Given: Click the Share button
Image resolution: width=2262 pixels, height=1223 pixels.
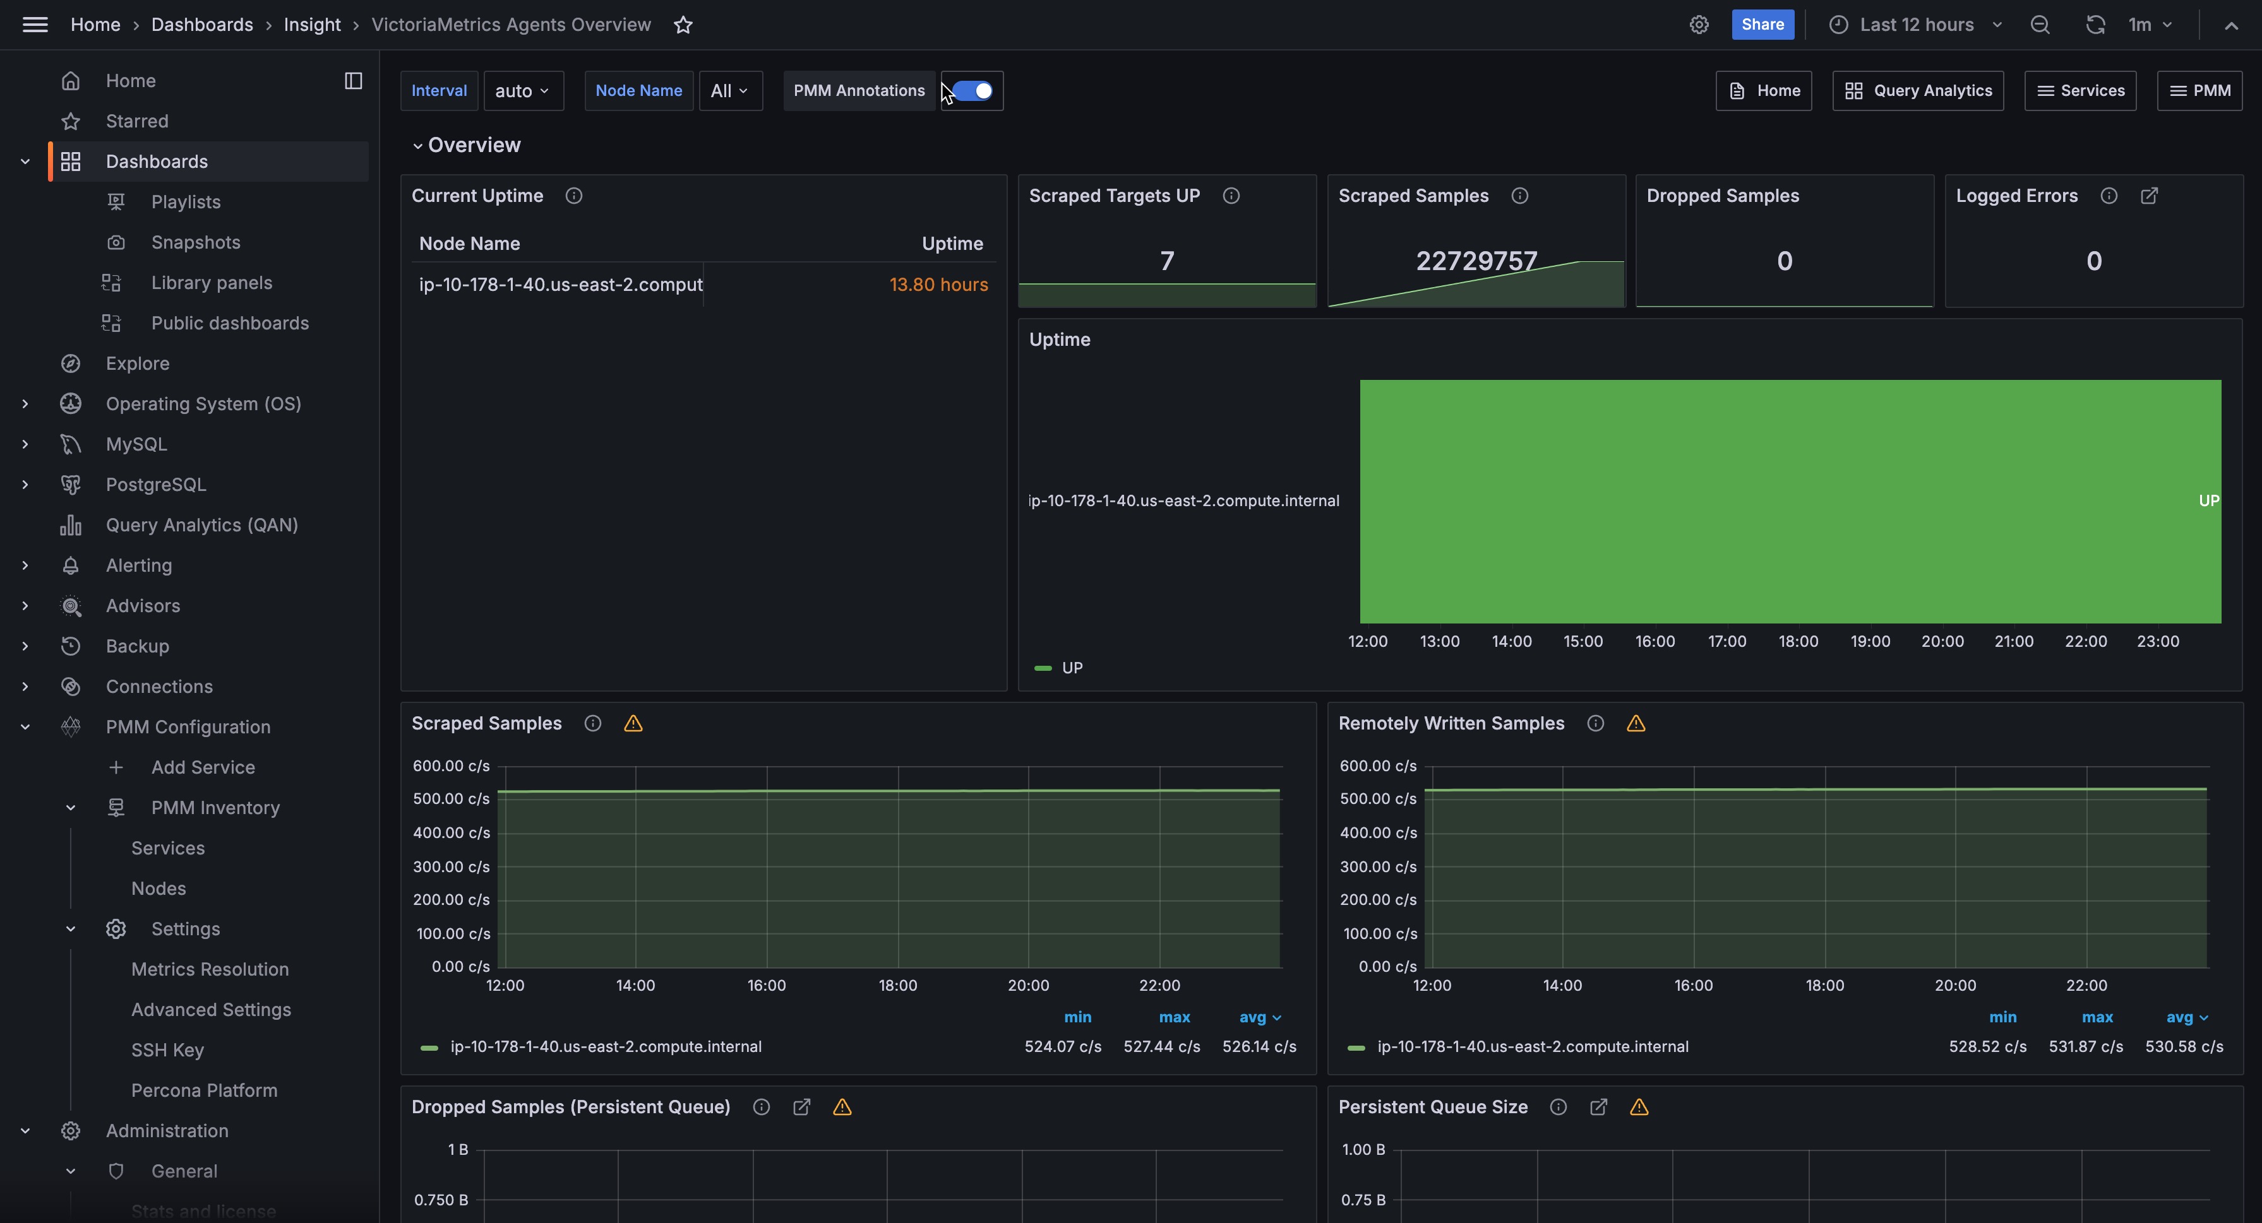Looking at the screenshot, I should coord(1762,25).
